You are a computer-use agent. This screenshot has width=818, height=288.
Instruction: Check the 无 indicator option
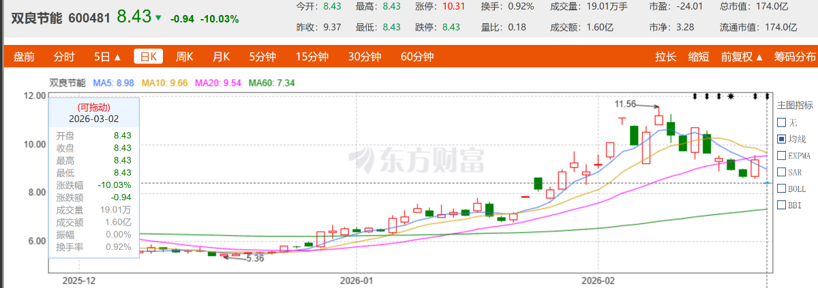781,123
